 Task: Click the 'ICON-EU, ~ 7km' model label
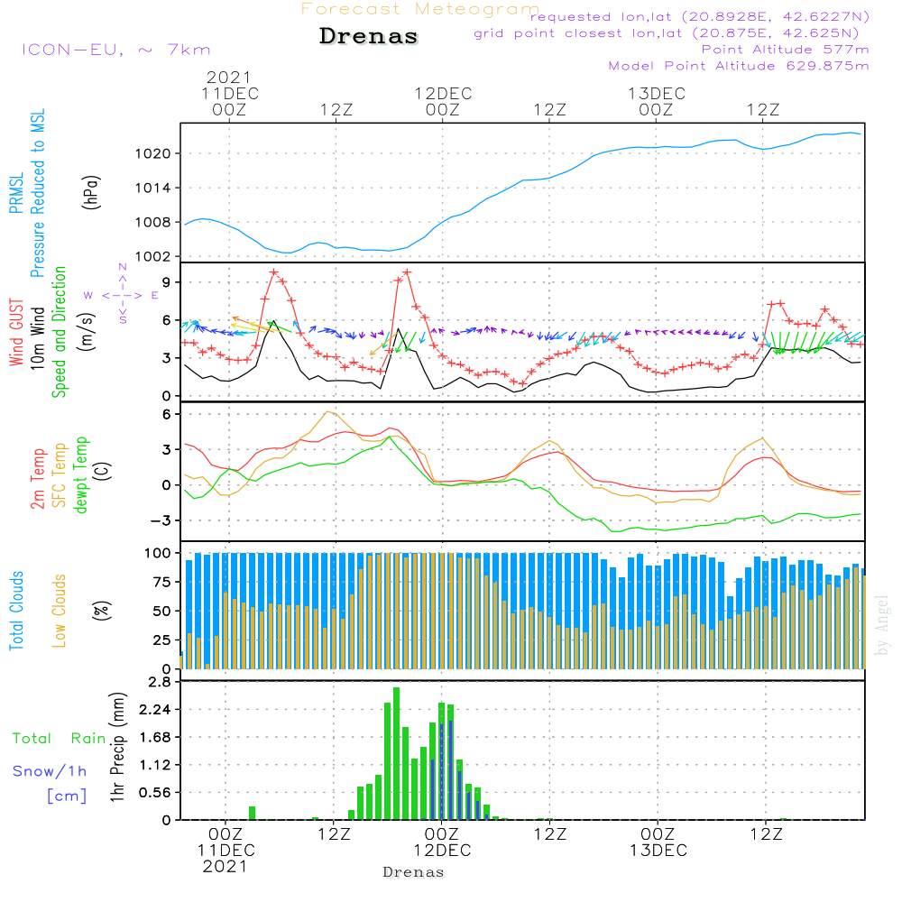pos(116,50)
